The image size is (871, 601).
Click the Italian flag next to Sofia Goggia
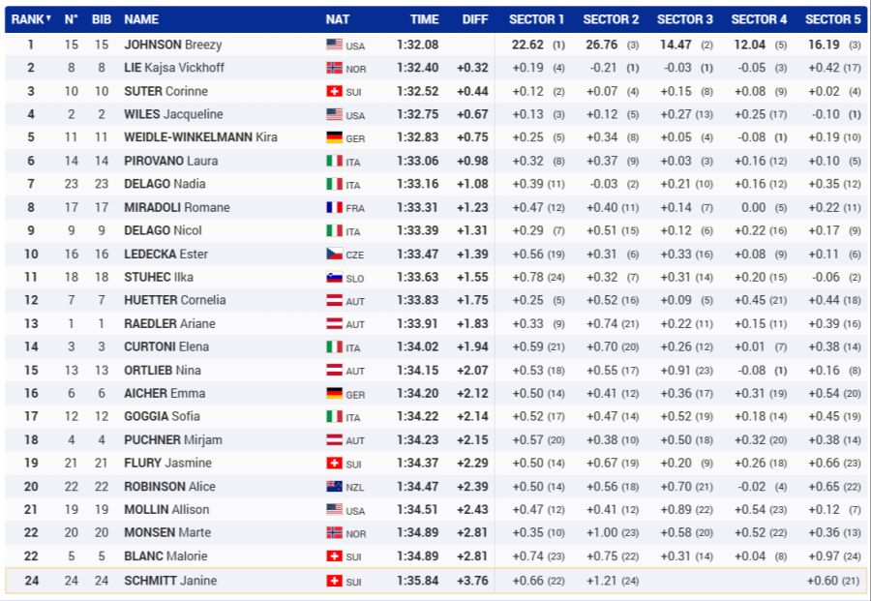click(335, 416)
